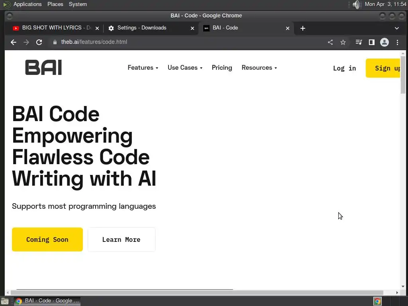Expand the Features dropdown menu
This screenshot has height=306, width=408.
[x=143, y=68]
